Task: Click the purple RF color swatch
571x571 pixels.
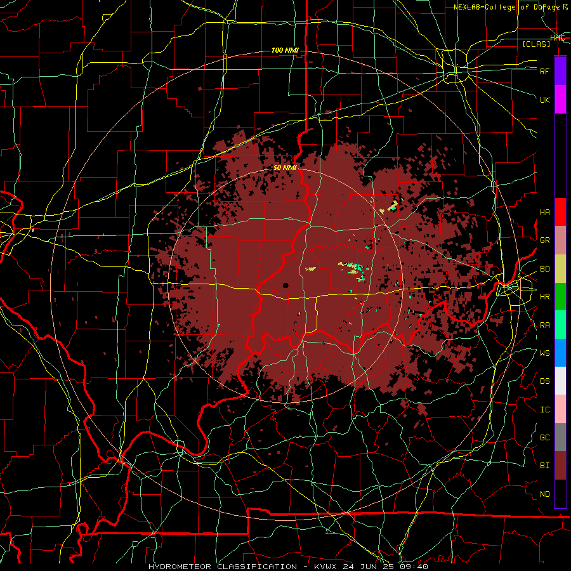Action: (x=560, y=71)
